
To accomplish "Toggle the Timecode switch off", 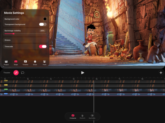I will 43,47.
